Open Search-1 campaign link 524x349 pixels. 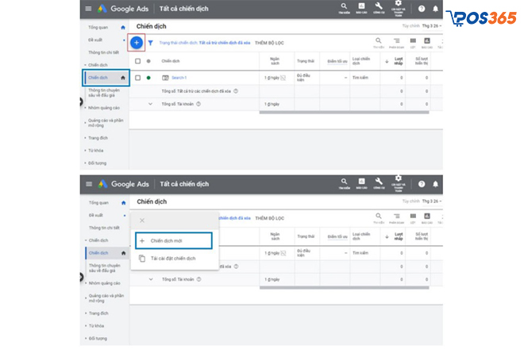click(179, 78)
